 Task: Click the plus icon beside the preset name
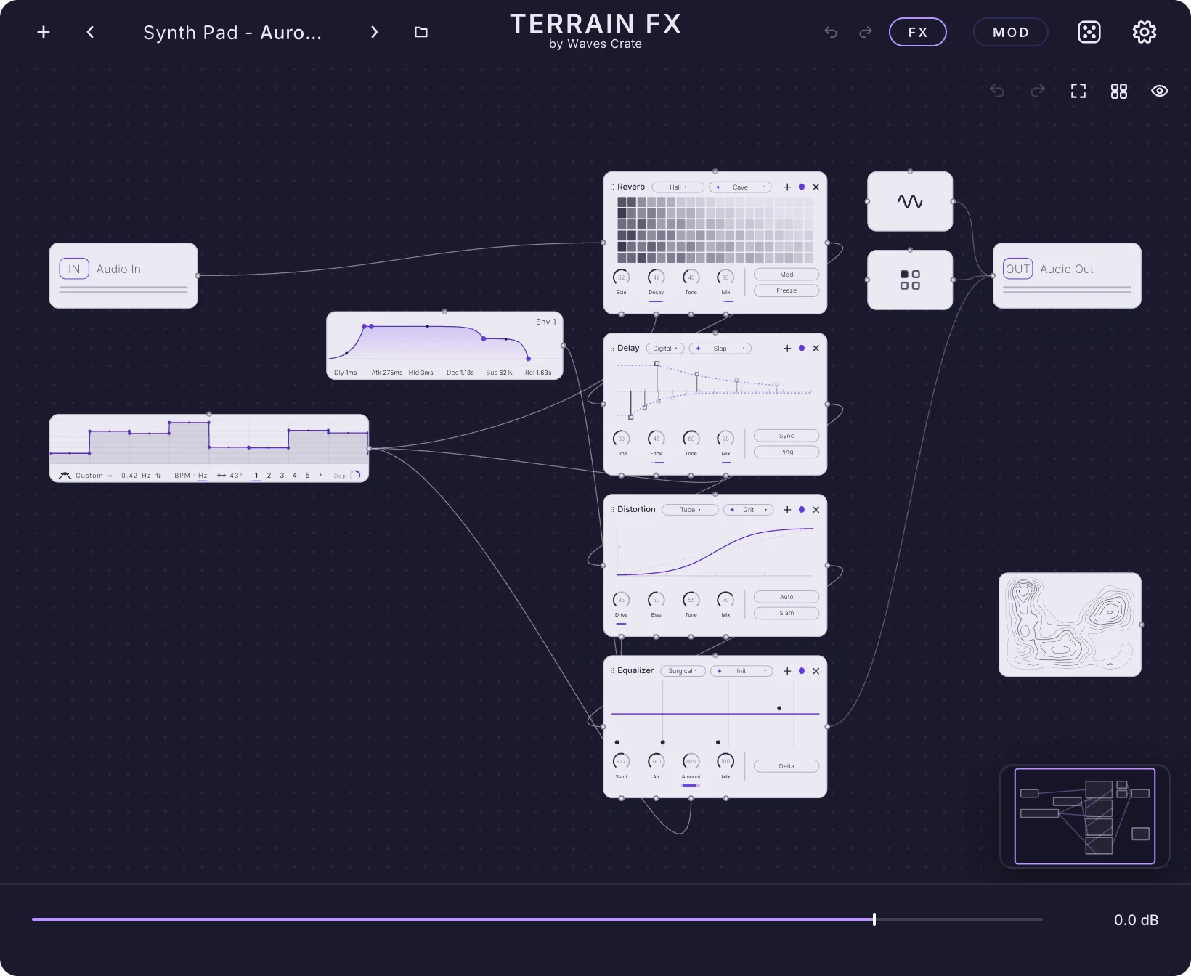click(44, 32)
